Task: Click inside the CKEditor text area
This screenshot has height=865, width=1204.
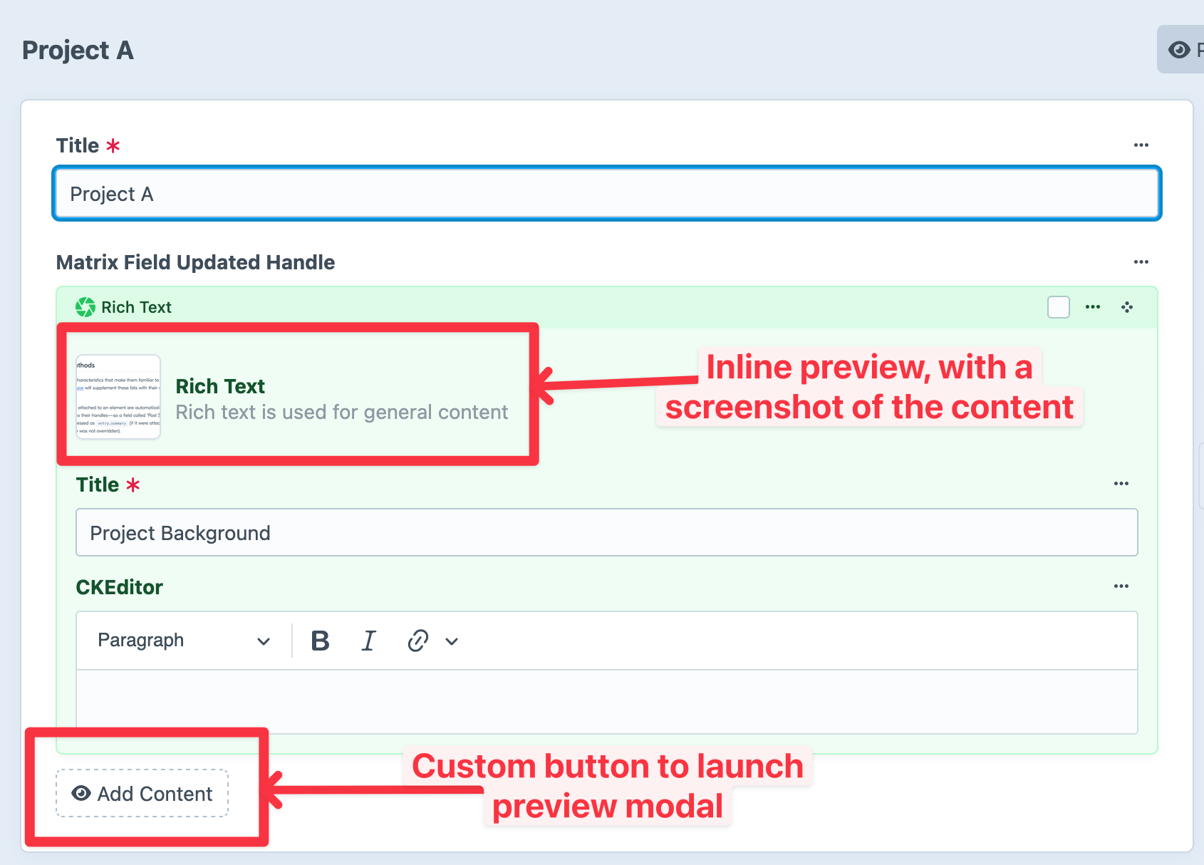Action: [x=607, y=701]
